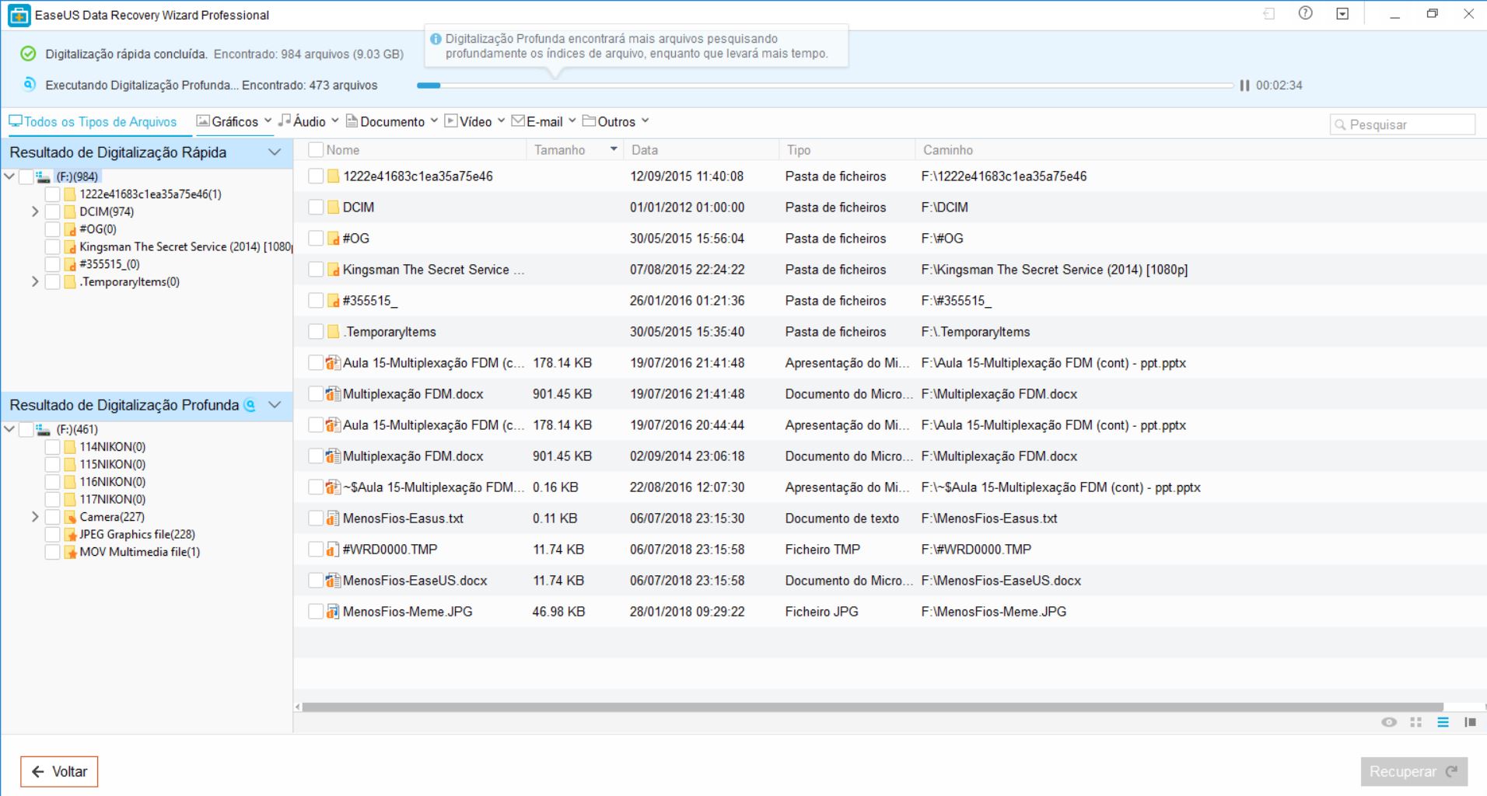This screenshot has height=796, width=1487.
Task: Pause the deep scan in progress
Action: [1244, 86]
